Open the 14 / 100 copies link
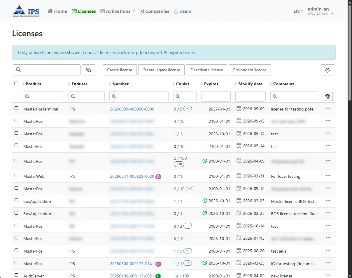Image resolution: width=352 pixels, height=278 pixels. pyautogui.click(x=181, y=276)
